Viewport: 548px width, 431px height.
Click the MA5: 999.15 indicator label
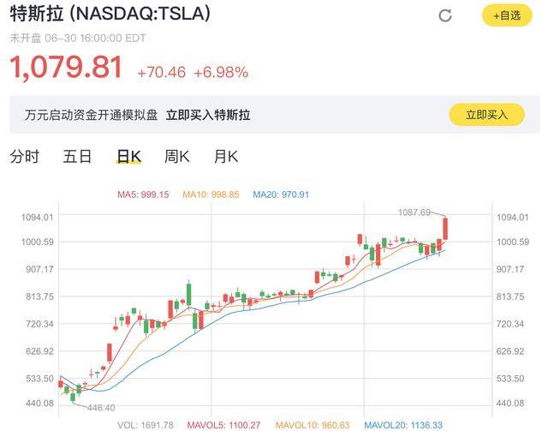tap(143, 195)
